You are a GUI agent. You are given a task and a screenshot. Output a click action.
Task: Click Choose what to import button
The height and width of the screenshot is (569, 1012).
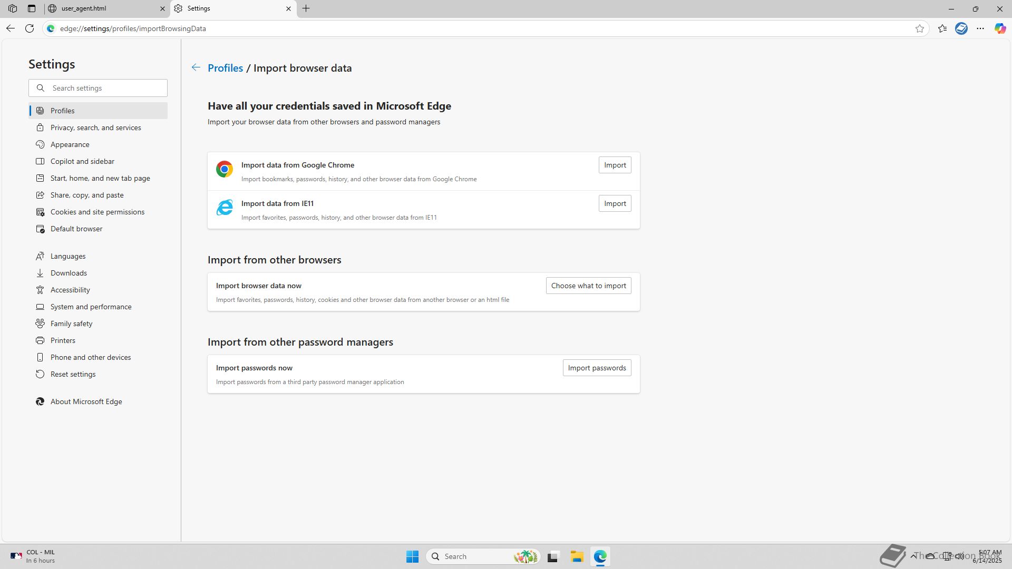point(588,286)
